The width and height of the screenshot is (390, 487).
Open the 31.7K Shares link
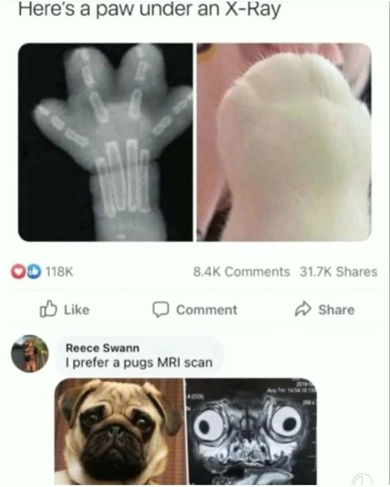pos(338,272)
